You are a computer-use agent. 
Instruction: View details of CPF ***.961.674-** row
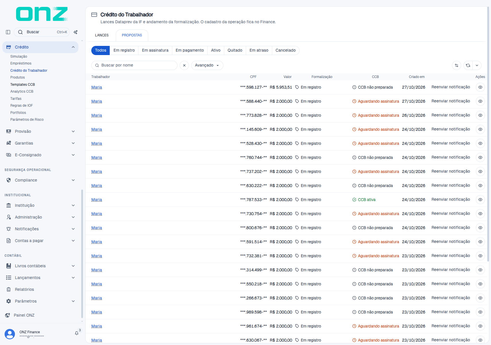coord(480,326)
